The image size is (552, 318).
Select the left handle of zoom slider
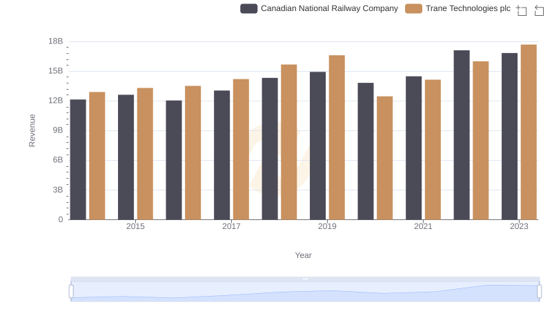click(71, 292)
